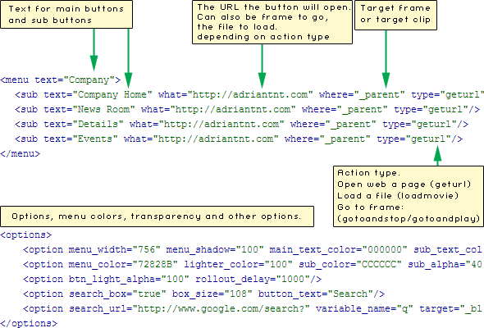The height and width of the screenshot is (328, 484).
Task: Click the search_box="true" attribute
Action: click(x=117, y=294)
